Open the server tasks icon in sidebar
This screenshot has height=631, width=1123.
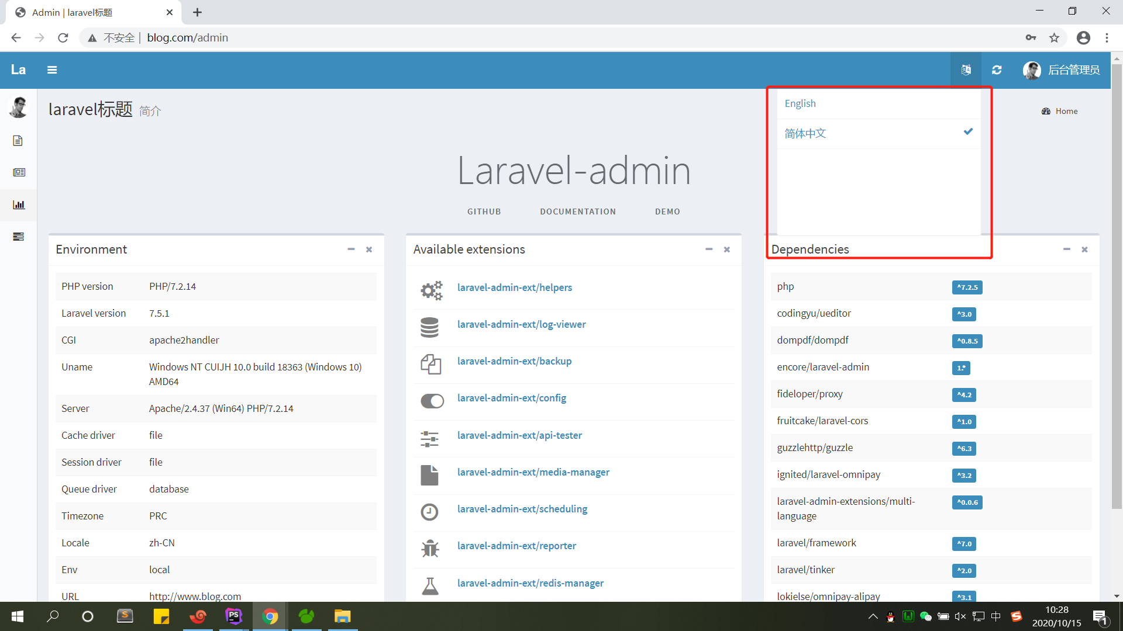(19, 237)
